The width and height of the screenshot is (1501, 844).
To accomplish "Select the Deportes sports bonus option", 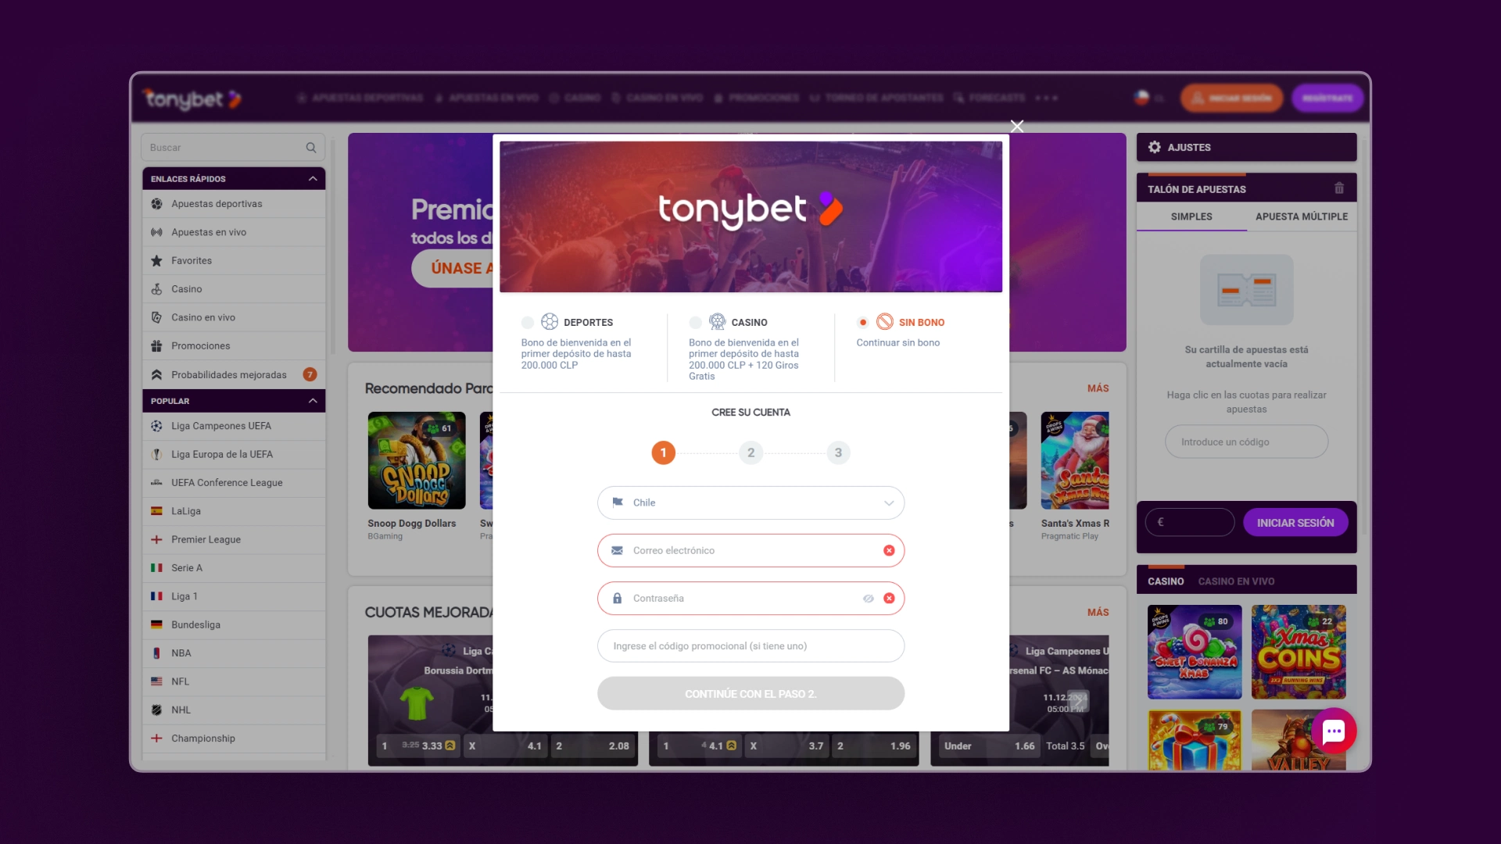I will coord(528,321).
